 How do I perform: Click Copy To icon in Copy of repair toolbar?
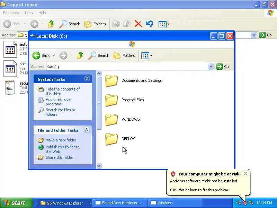[127, 24]
